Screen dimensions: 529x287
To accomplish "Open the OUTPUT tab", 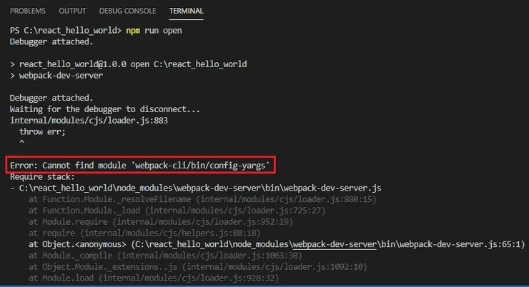I will [x=72, y=11].
